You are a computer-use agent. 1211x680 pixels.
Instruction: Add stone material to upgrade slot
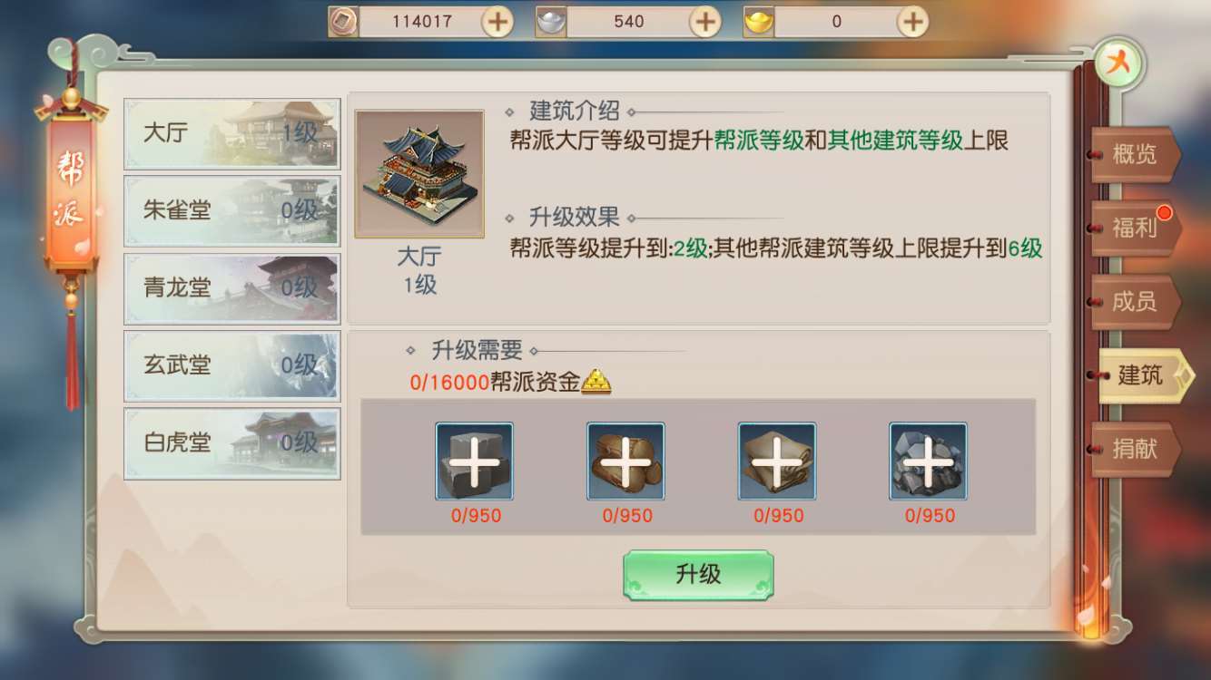point(474,461)
